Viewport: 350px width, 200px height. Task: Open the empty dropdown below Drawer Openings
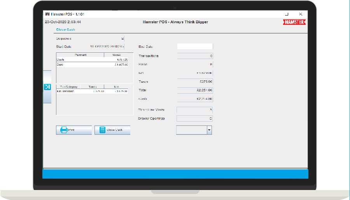[x=194, y=130]
